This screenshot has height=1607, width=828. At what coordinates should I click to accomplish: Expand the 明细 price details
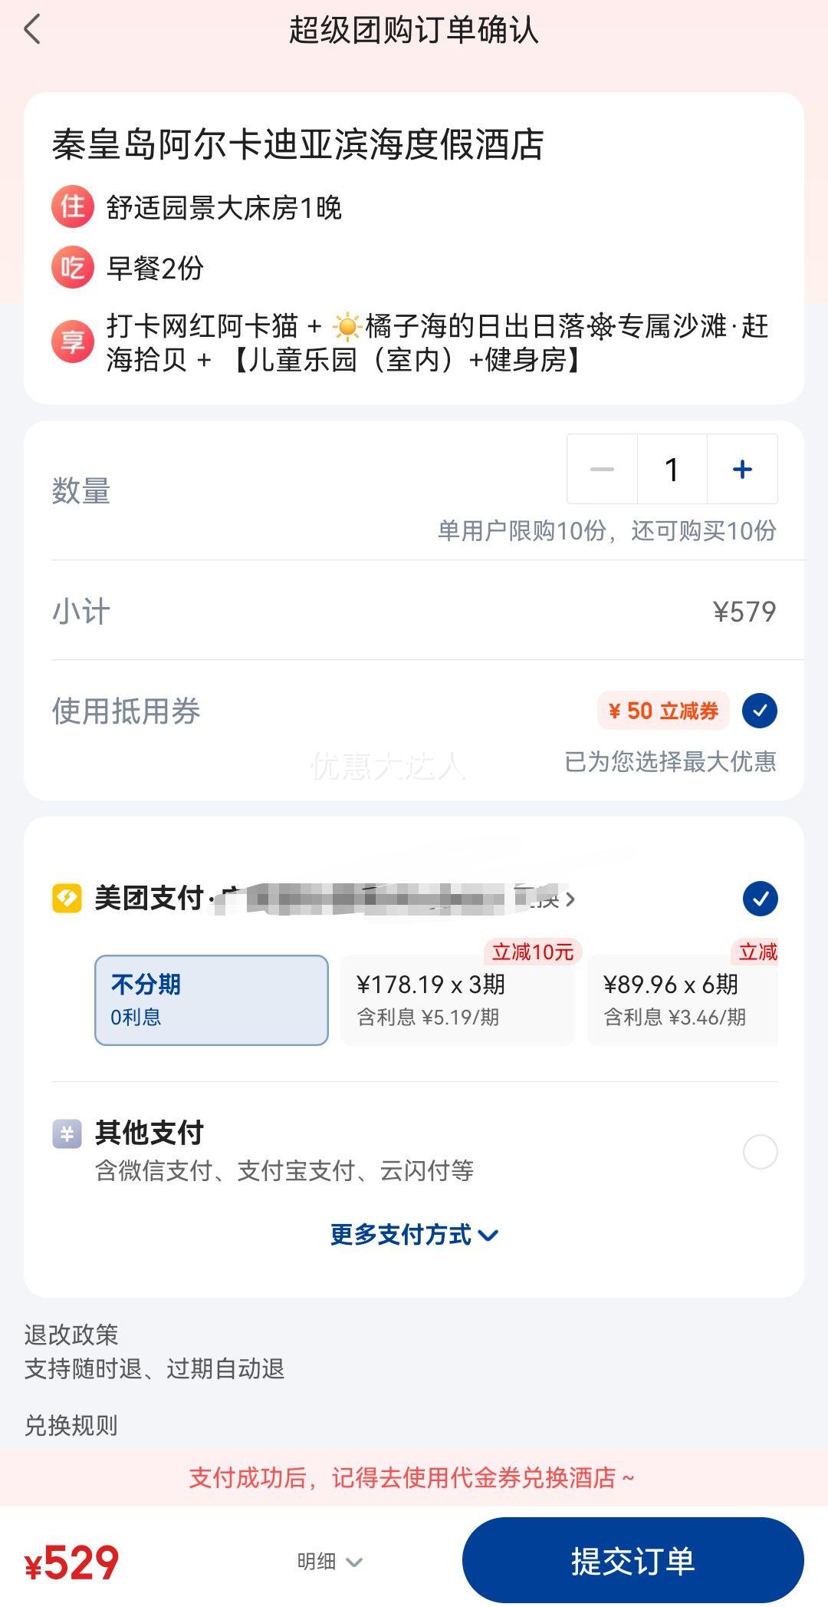pos(330,1561)
